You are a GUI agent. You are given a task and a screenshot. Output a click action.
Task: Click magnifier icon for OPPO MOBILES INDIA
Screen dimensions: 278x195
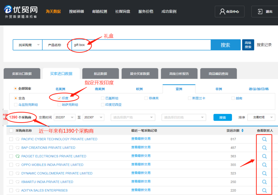point(264,165)
